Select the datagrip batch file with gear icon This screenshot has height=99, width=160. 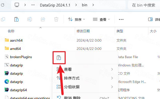click(x=16, y=65)
